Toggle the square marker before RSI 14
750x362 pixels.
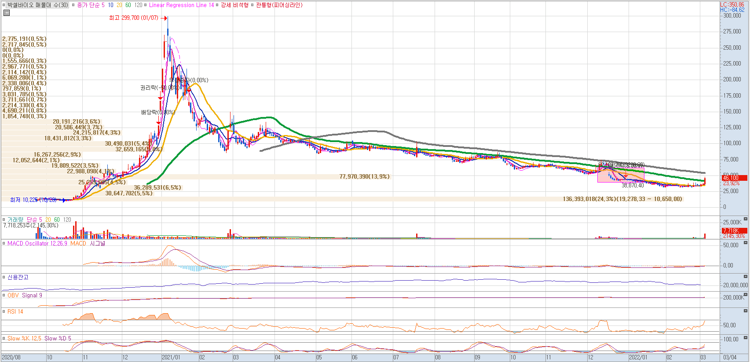tap(4, 311)
